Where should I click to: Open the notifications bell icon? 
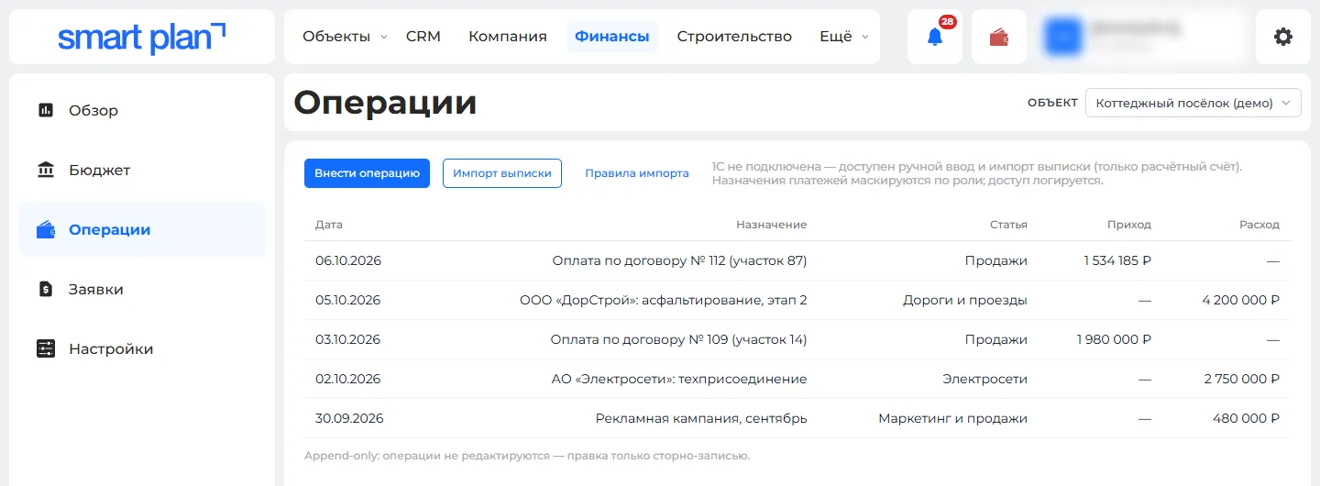(935, 37)
